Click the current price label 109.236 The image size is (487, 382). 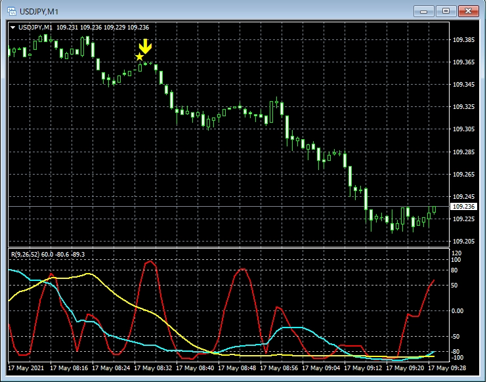(x=463, y=206)
